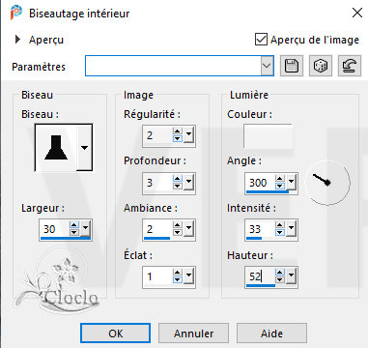Toggle the Aperçu de l'image checkbox
Screen dimensions: 368x348
(261, 40)
